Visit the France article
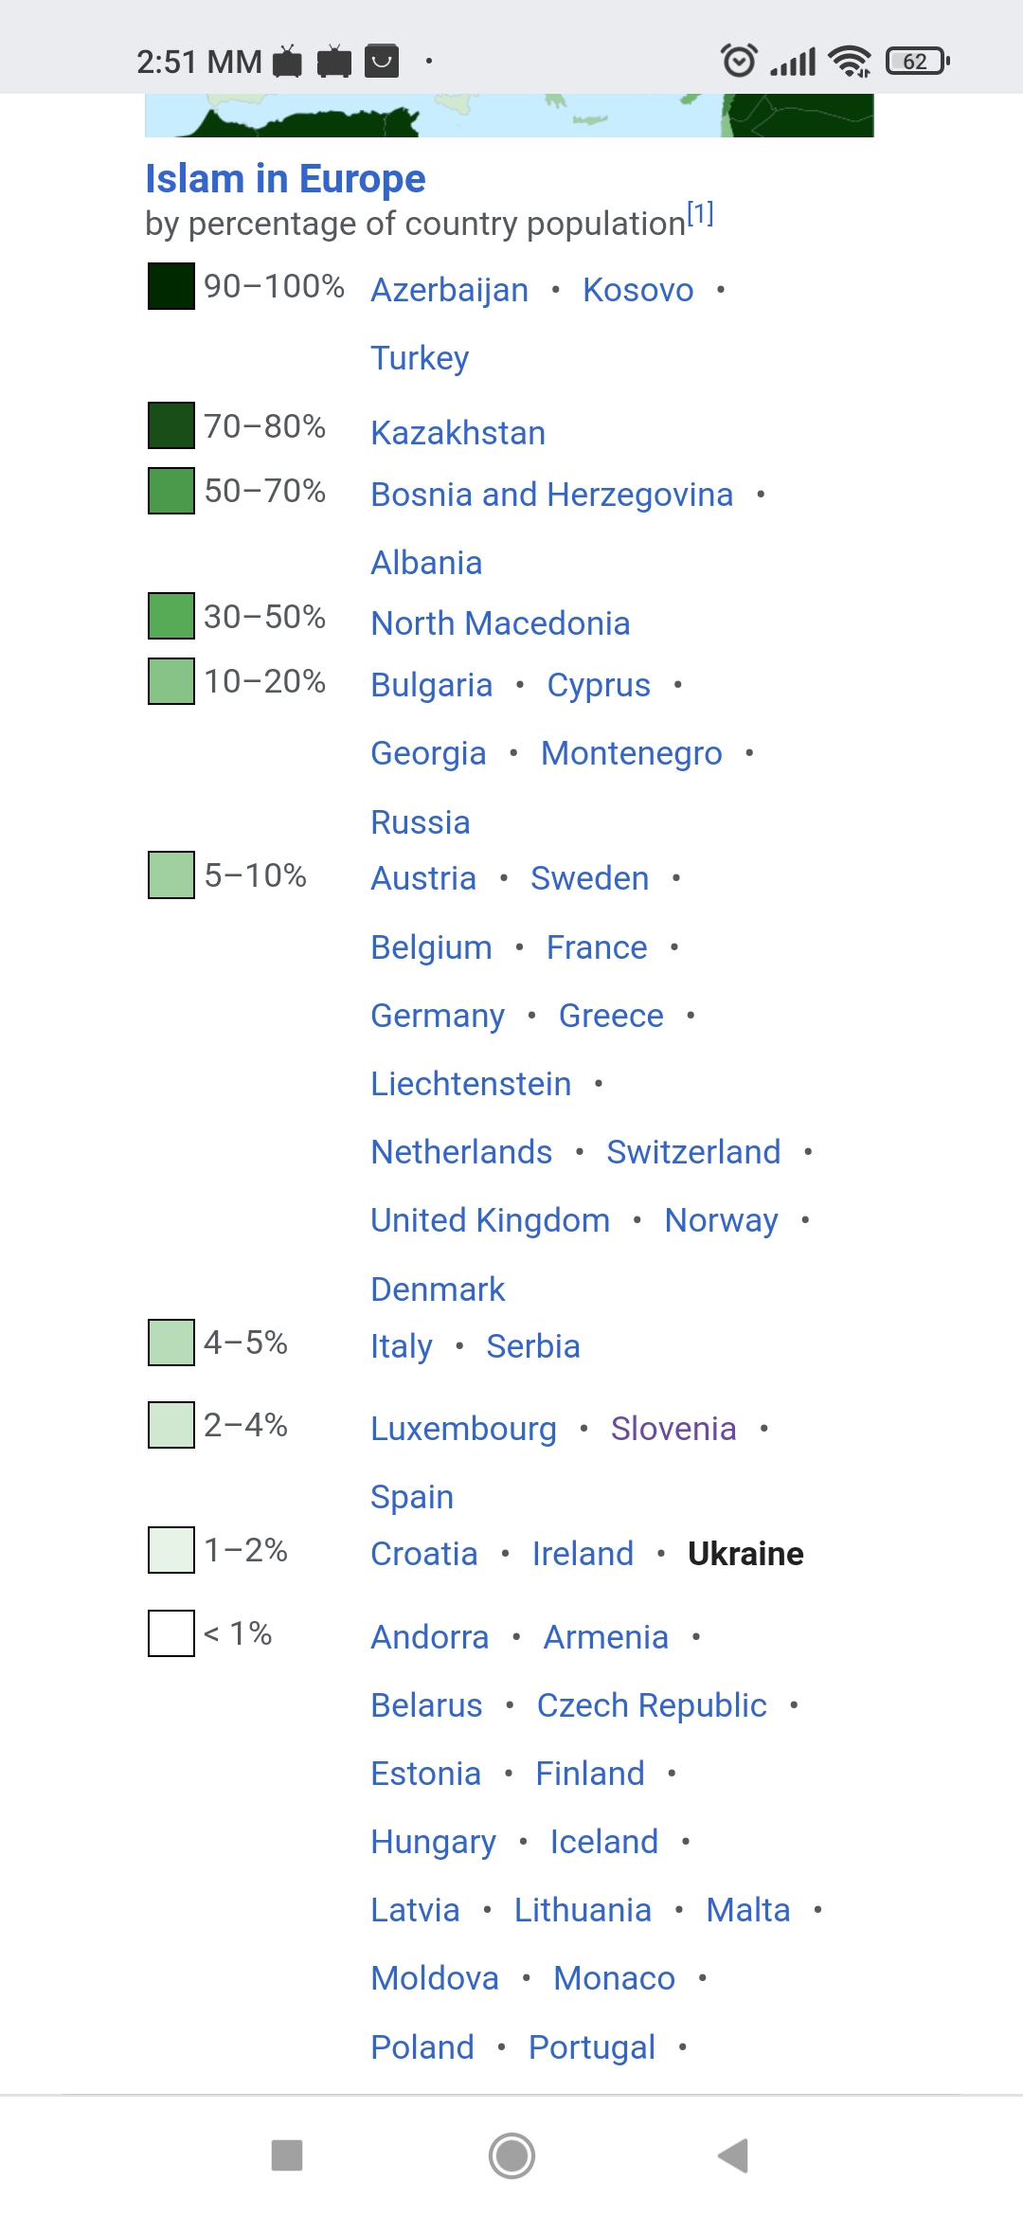This screenshot has width=1023, height=2217. (x=596, y=946)
